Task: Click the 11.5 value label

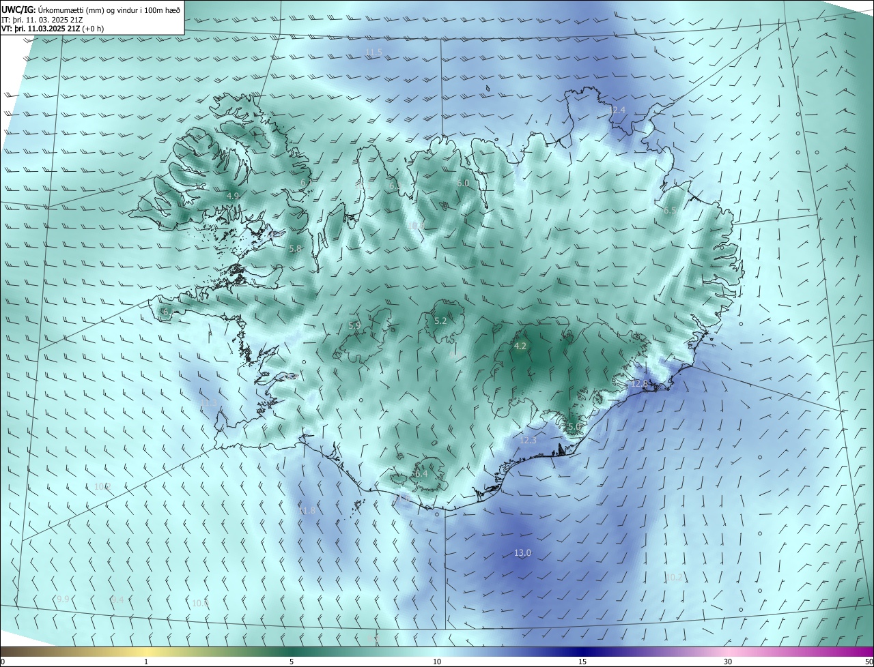Action: 373,52
